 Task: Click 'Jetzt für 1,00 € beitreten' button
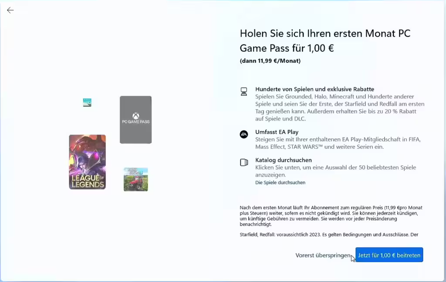389,255
